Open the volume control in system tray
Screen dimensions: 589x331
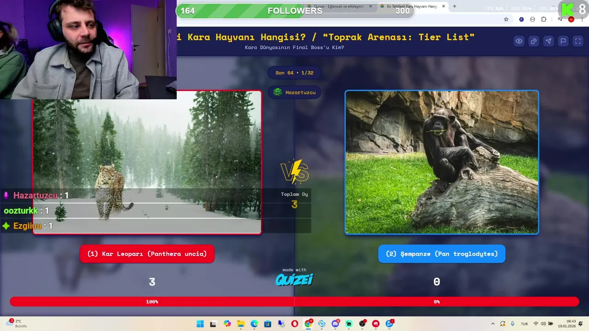[543, 324]
